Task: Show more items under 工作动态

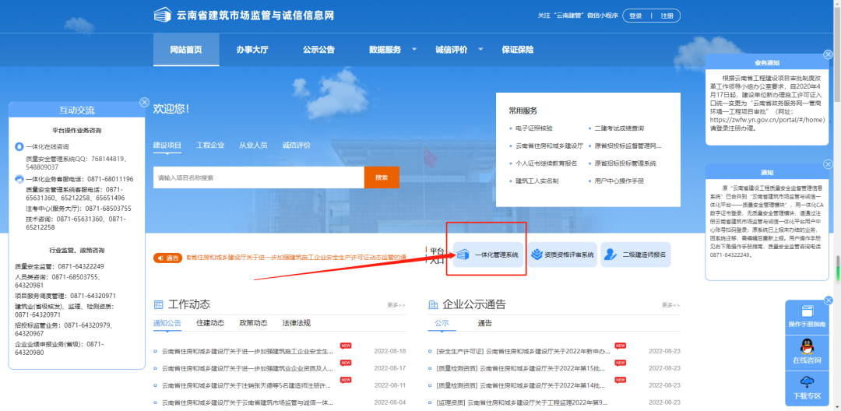Action: [x=396, y=305]
